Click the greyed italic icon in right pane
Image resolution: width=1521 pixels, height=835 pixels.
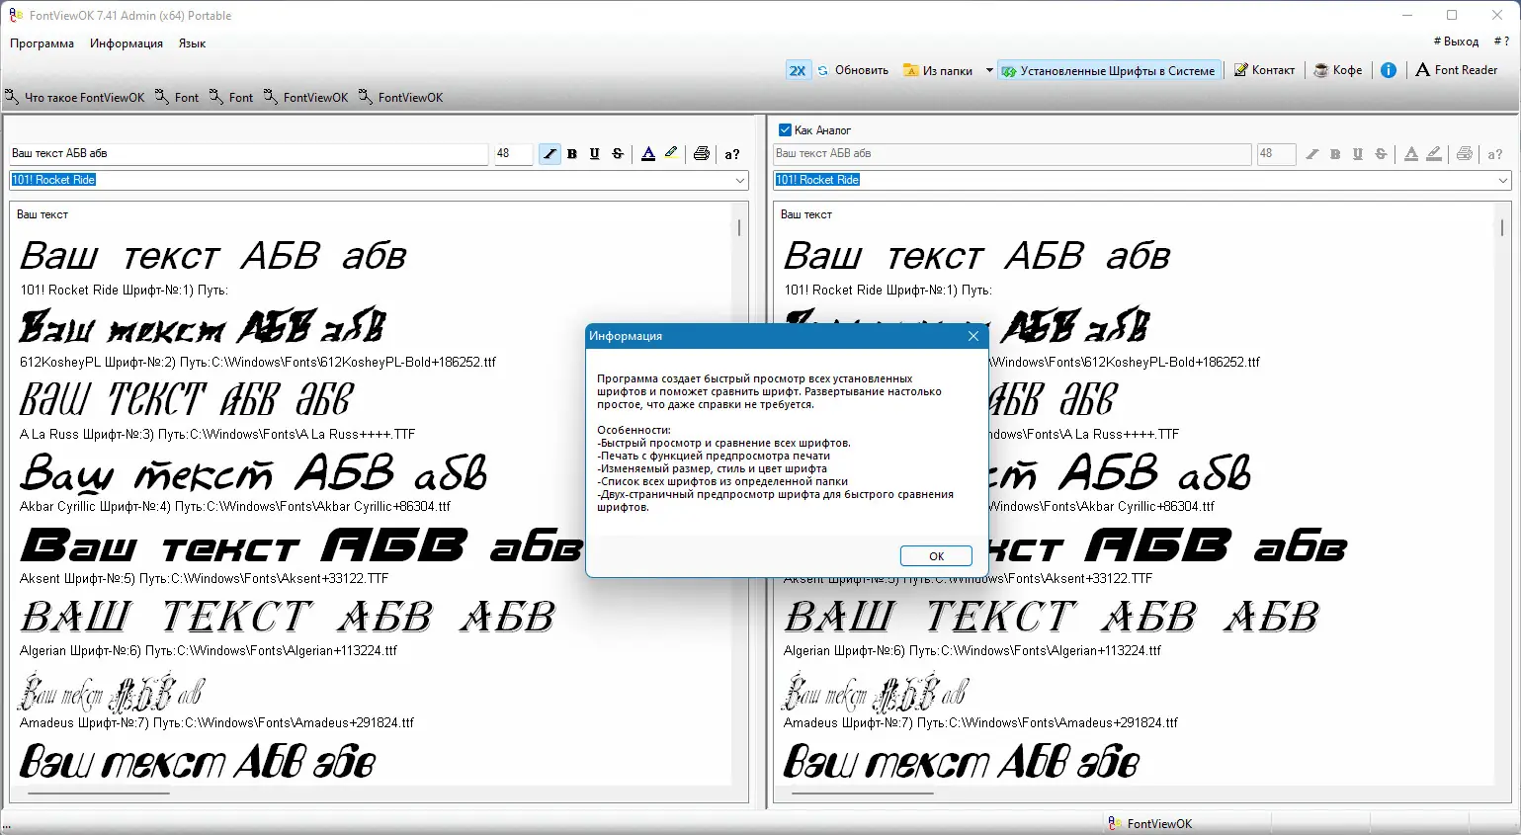1312,154
